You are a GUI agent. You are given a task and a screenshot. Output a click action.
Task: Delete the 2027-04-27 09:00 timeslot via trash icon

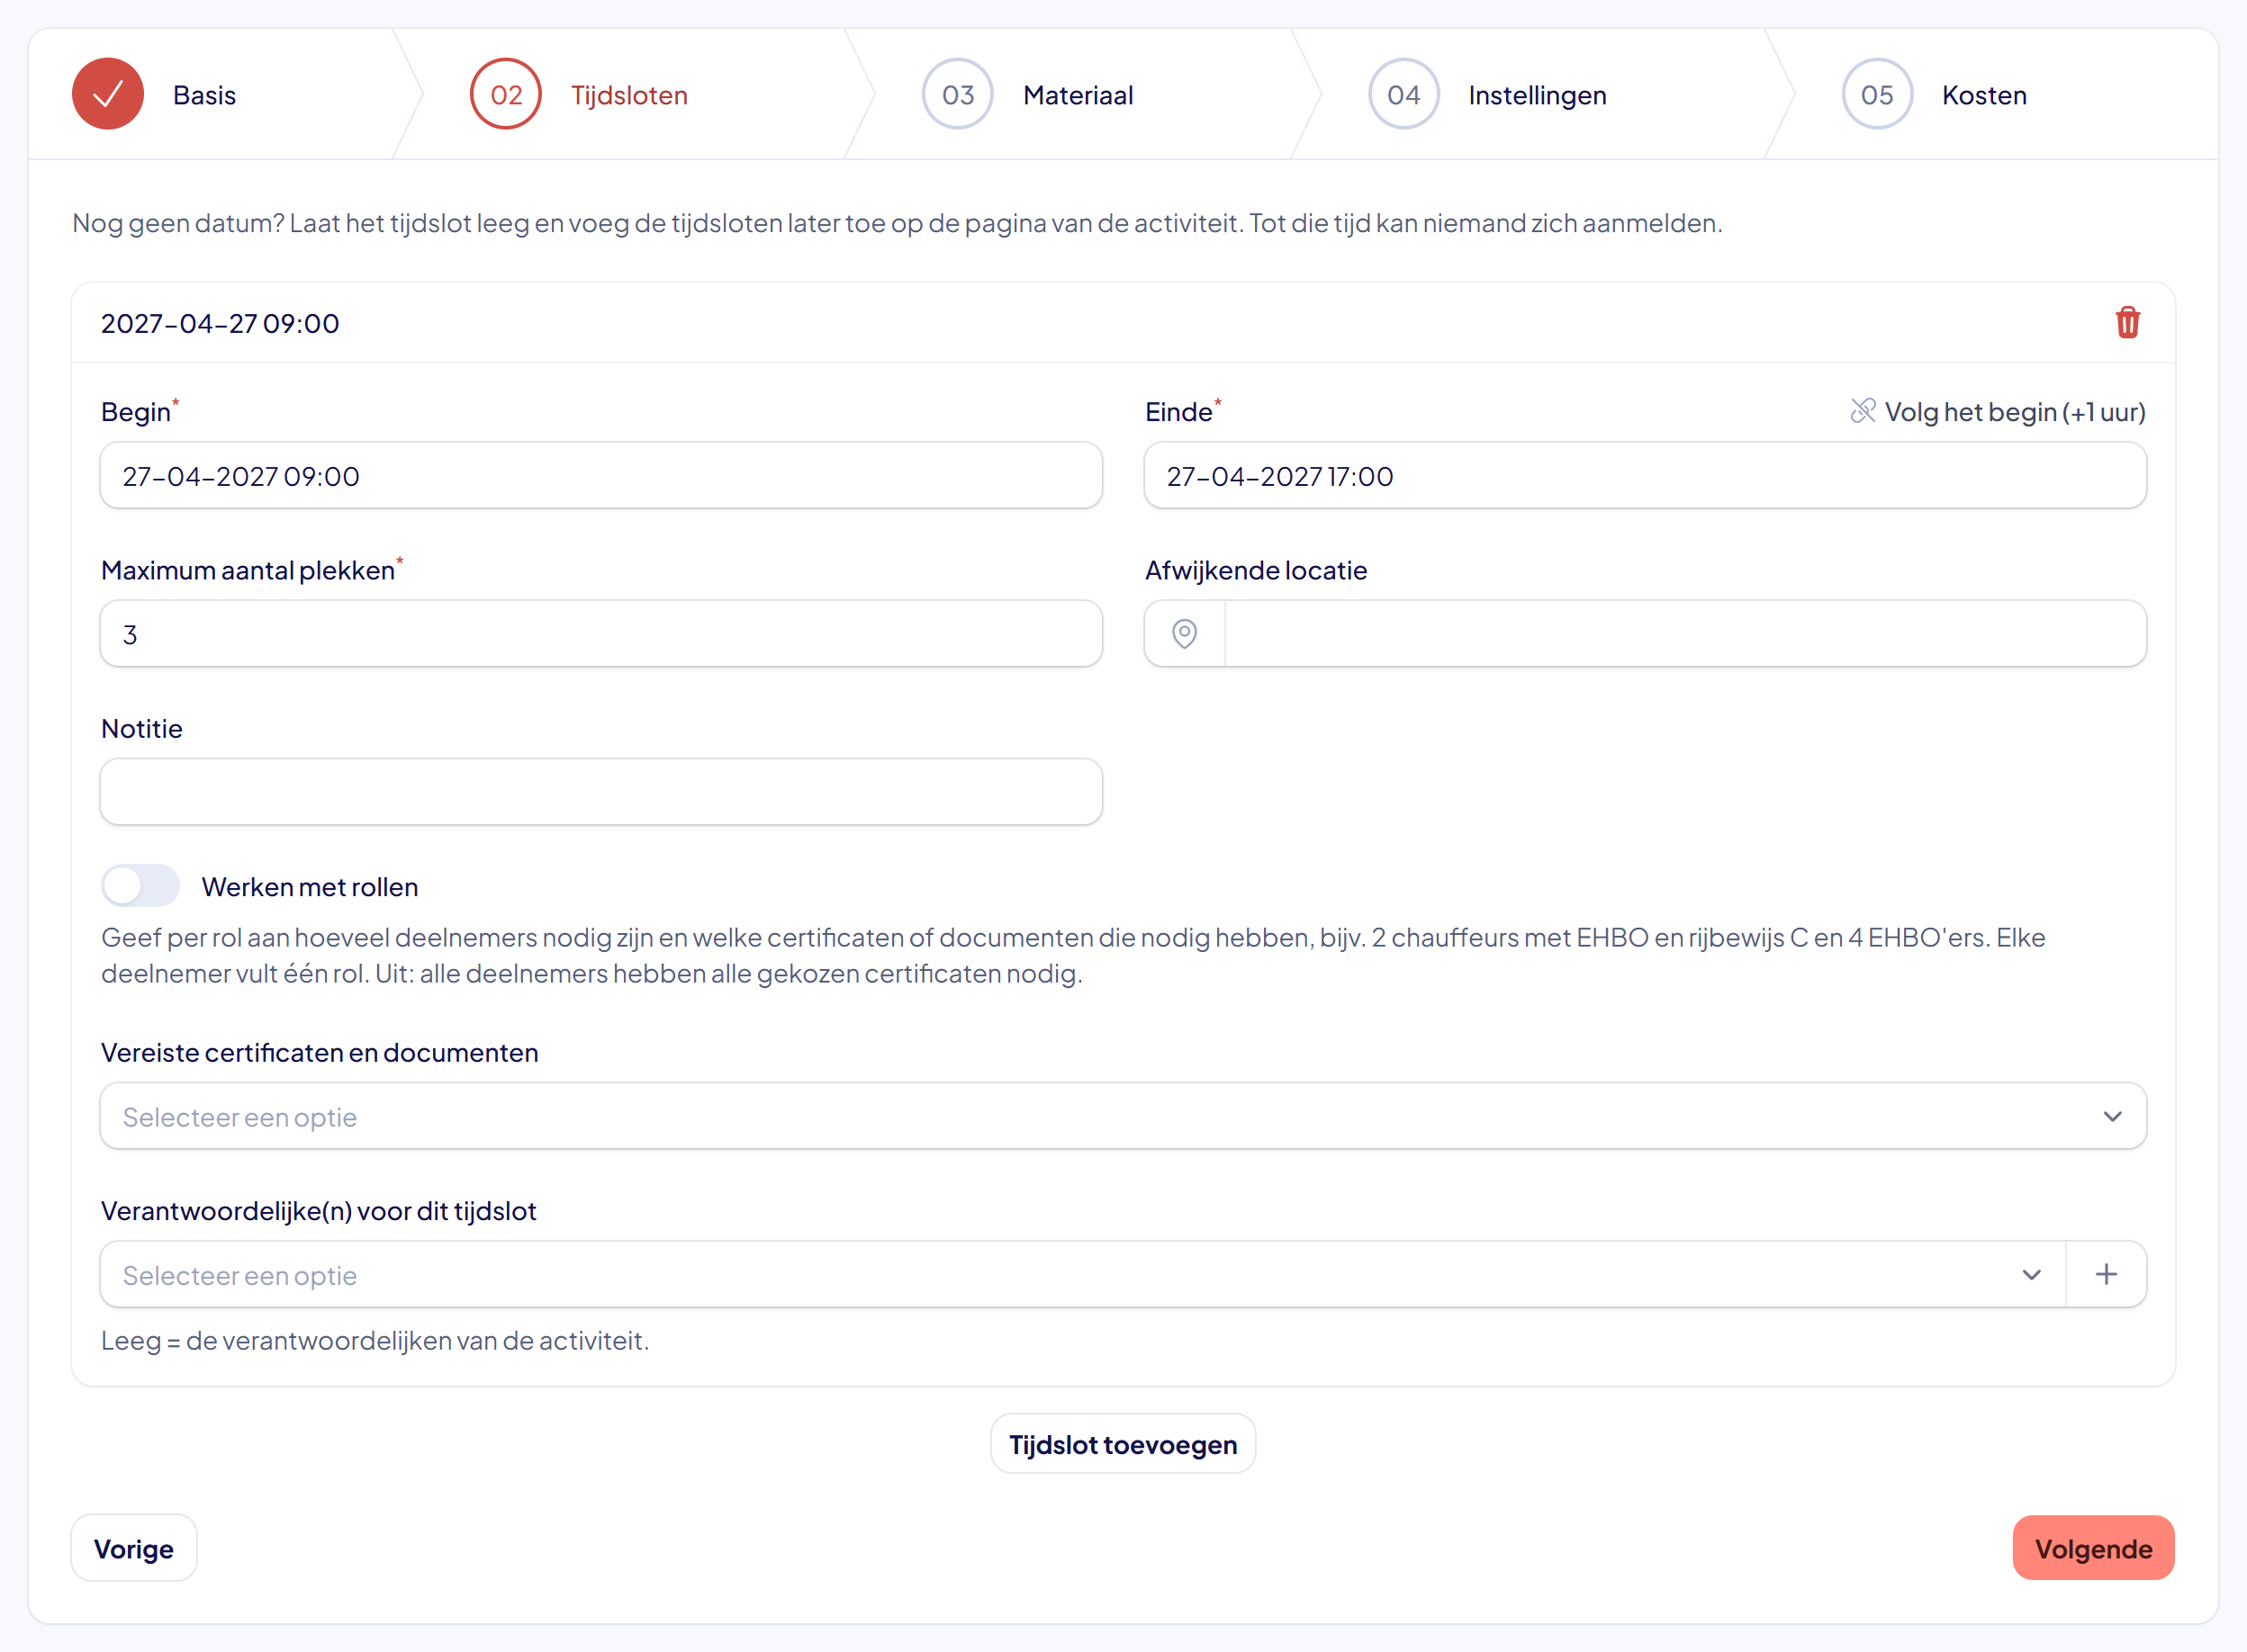pos(2127,323)
